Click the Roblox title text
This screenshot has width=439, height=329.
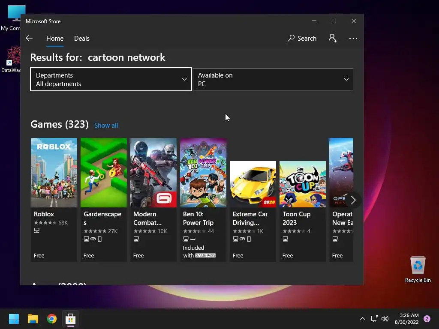(x=44, y=214)
